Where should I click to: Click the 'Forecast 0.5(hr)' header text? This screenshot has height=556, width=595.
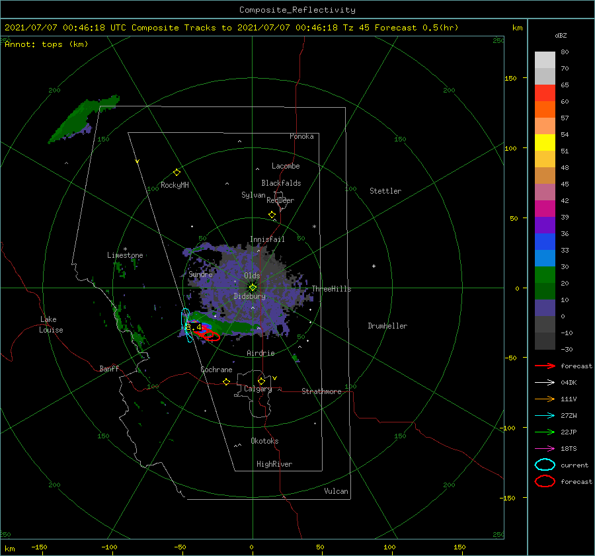tap(416, 28)
